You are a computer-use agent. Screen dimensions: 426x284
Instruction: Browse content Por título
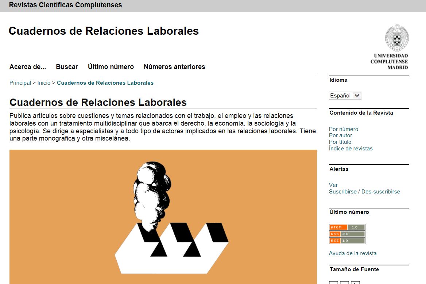pos(340,142)
